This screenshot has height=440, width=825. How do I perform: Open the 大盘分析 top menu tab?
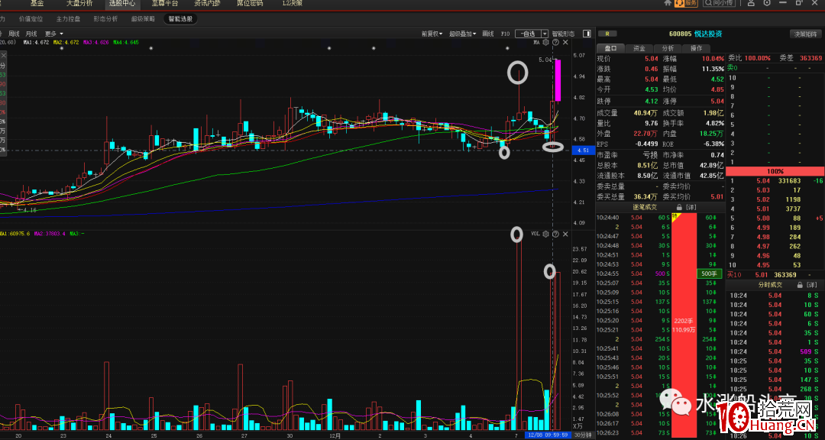[x=79, y=4]
